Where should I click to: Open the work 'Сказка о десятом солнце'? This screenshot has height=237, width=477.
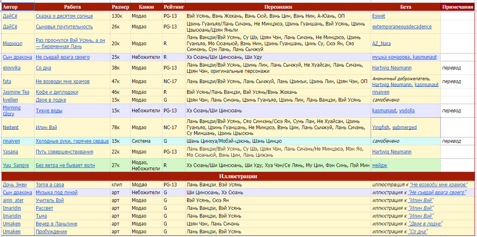64,16
